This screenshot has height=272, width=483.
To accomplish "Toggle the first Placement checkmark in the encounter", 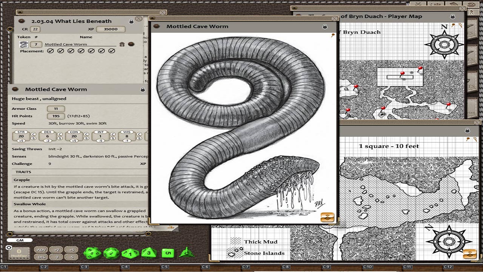I will click(51, 51).
